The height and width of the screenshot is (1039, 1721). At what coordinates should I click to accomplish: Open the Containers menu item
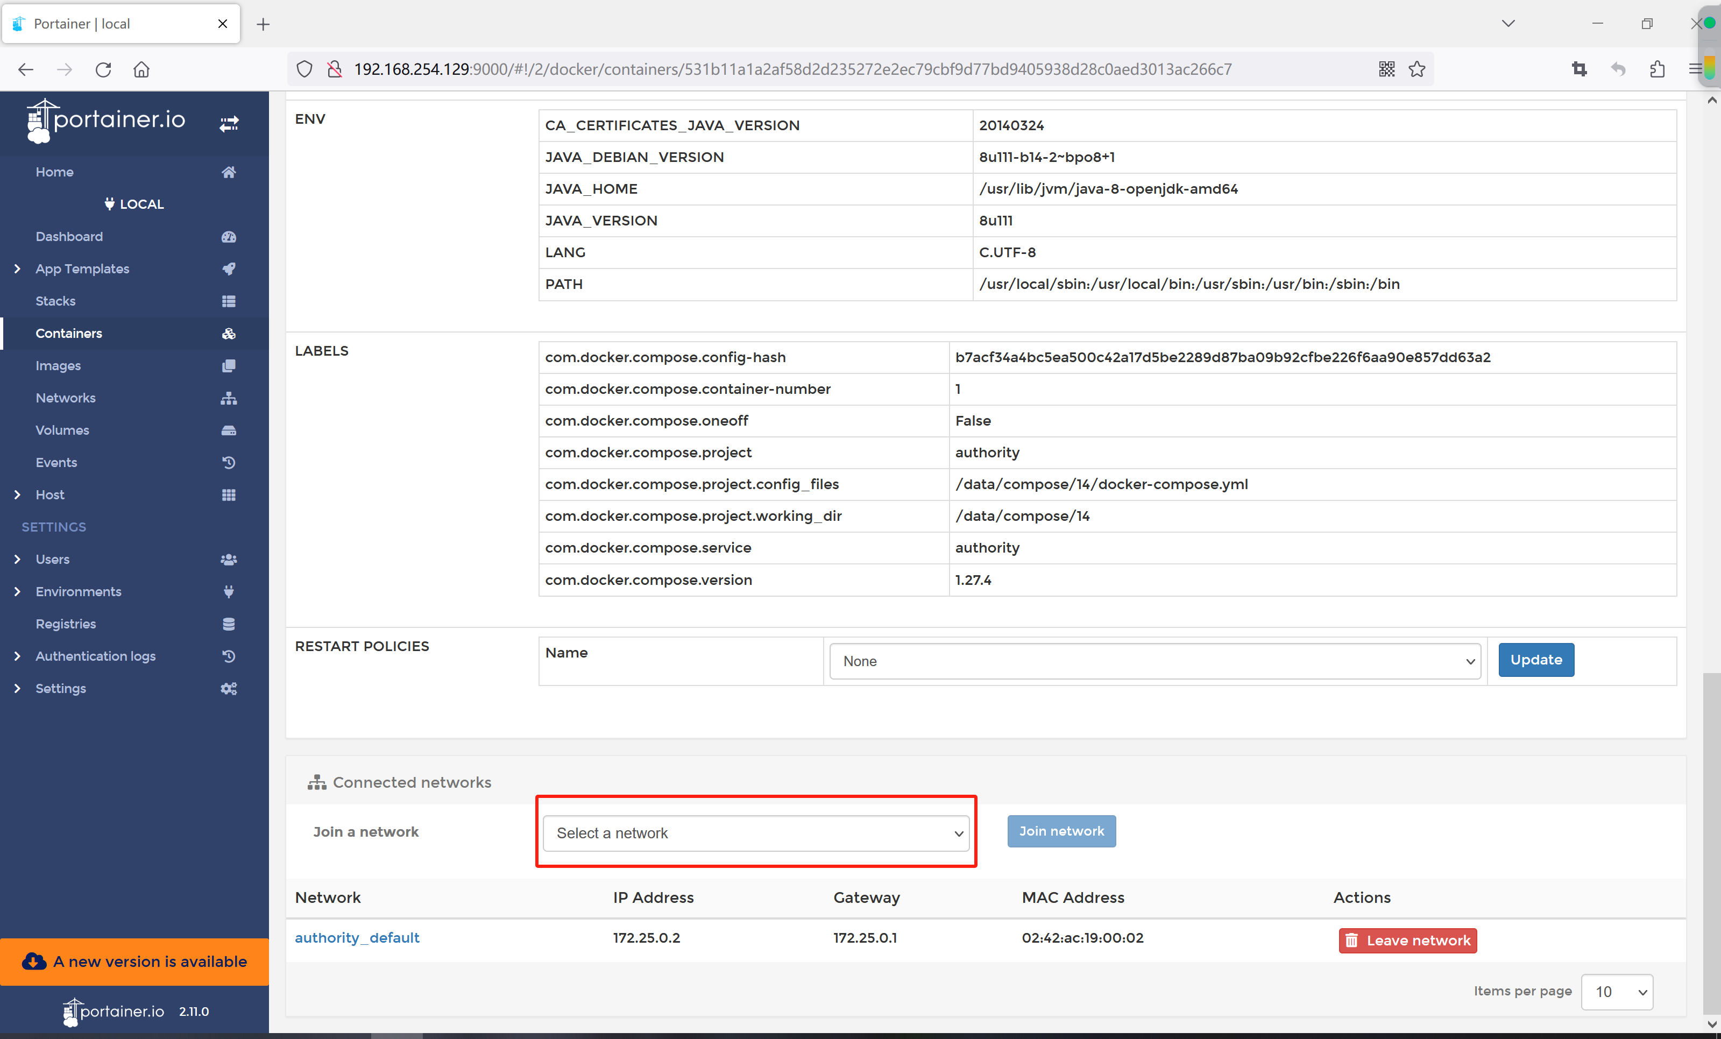(68, 333)
